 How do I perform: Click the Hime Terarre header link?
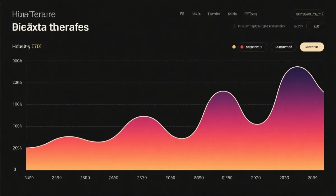[34, 14]
